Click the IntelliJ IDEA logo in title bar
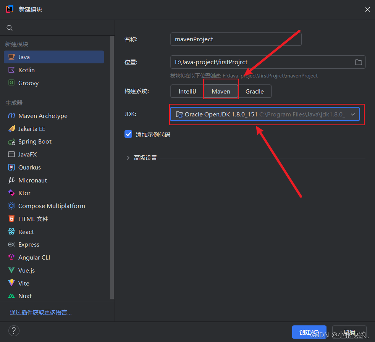Screen dimensions: 375x342 [9, 9]
